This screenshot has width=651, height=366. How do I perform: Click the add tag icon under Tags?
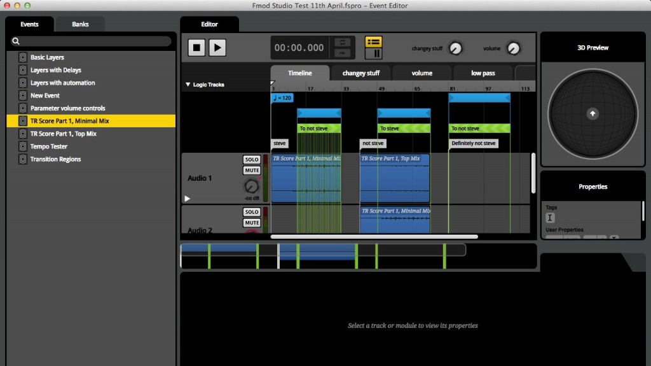click(551, 218)
